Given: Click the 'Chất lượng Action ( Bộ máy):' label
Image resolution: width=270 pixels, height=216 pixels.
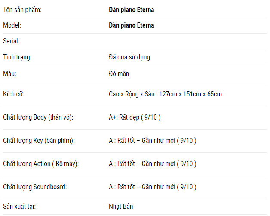Looking at the screenshot, I should (41, 164).
